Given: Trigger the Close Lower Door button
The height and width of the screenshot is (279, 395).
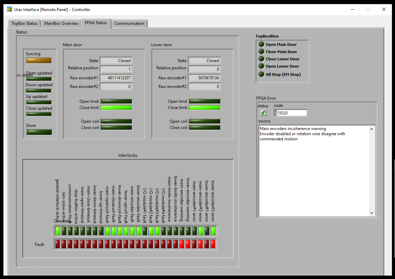Looking at the screenshot, I should (x=261, y=59).
